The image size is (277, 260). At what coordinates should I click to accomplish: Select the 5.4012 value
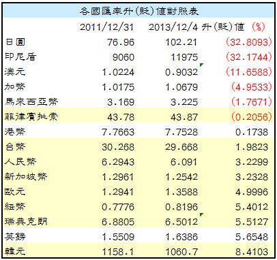(252, 207)
